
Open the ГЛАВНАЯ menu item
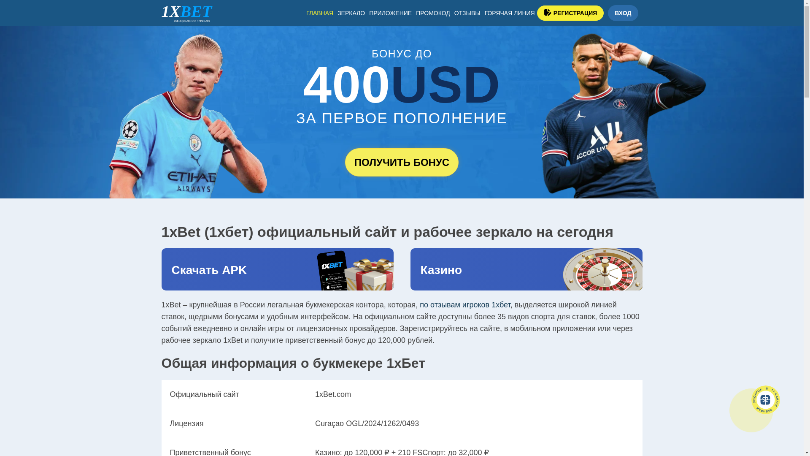(x=320, y=13)
